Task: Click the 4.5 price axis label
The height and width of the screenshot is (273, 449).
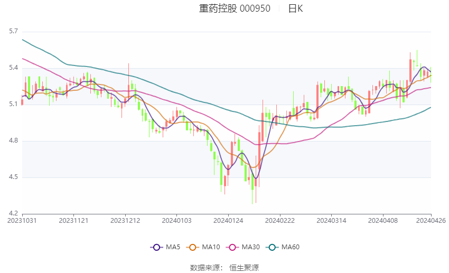Action: [13, 177]
